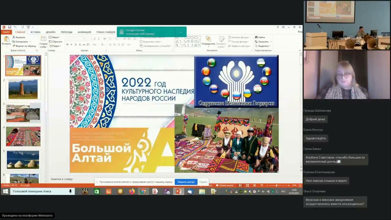Click microphone in Алиса search box
Screen dimensions: 391x220
70,191
